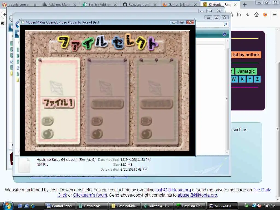Switch to the Games & Entertainment tab
This screenshot has width=280, height=210.
tap(179, 5)
